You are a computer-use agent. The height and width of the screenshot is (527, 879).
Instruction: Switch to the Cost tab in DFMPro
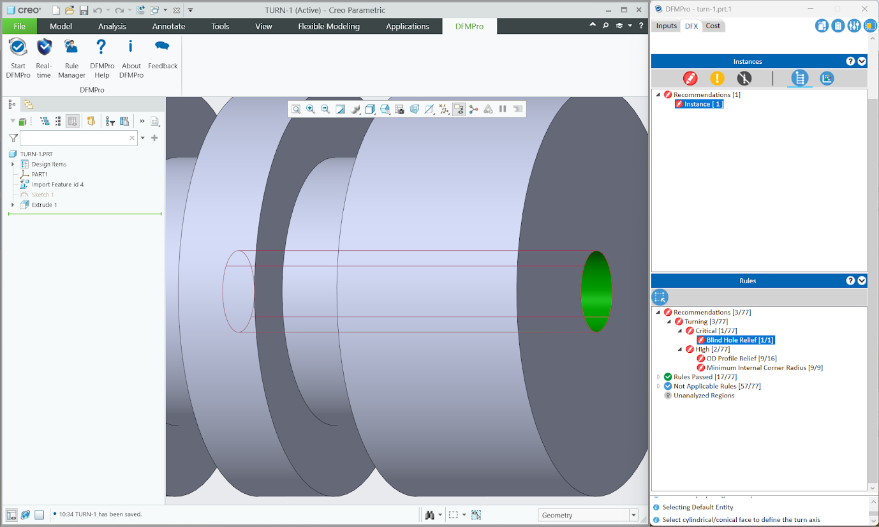[713, 26]
